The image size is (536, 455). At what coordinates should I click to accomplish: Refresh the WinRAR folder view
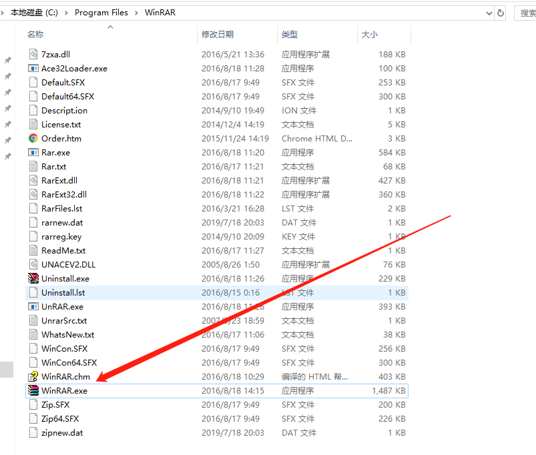[501, 13]
